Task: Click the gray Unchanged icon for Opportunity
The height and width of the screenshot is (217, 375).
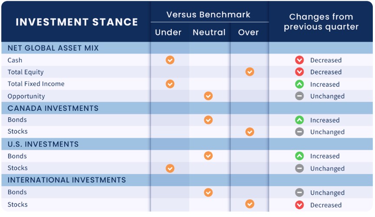Action: [x=300, y=96]
